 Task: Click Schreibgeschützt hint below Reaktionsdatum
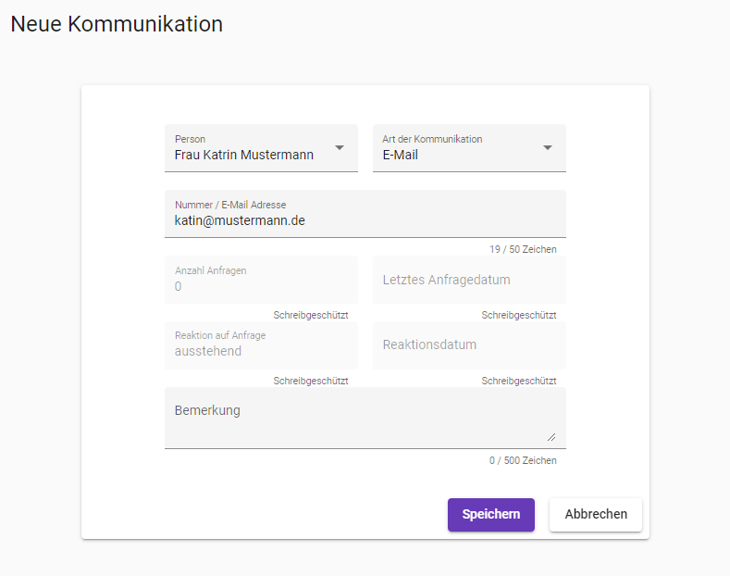click(519, 381)
